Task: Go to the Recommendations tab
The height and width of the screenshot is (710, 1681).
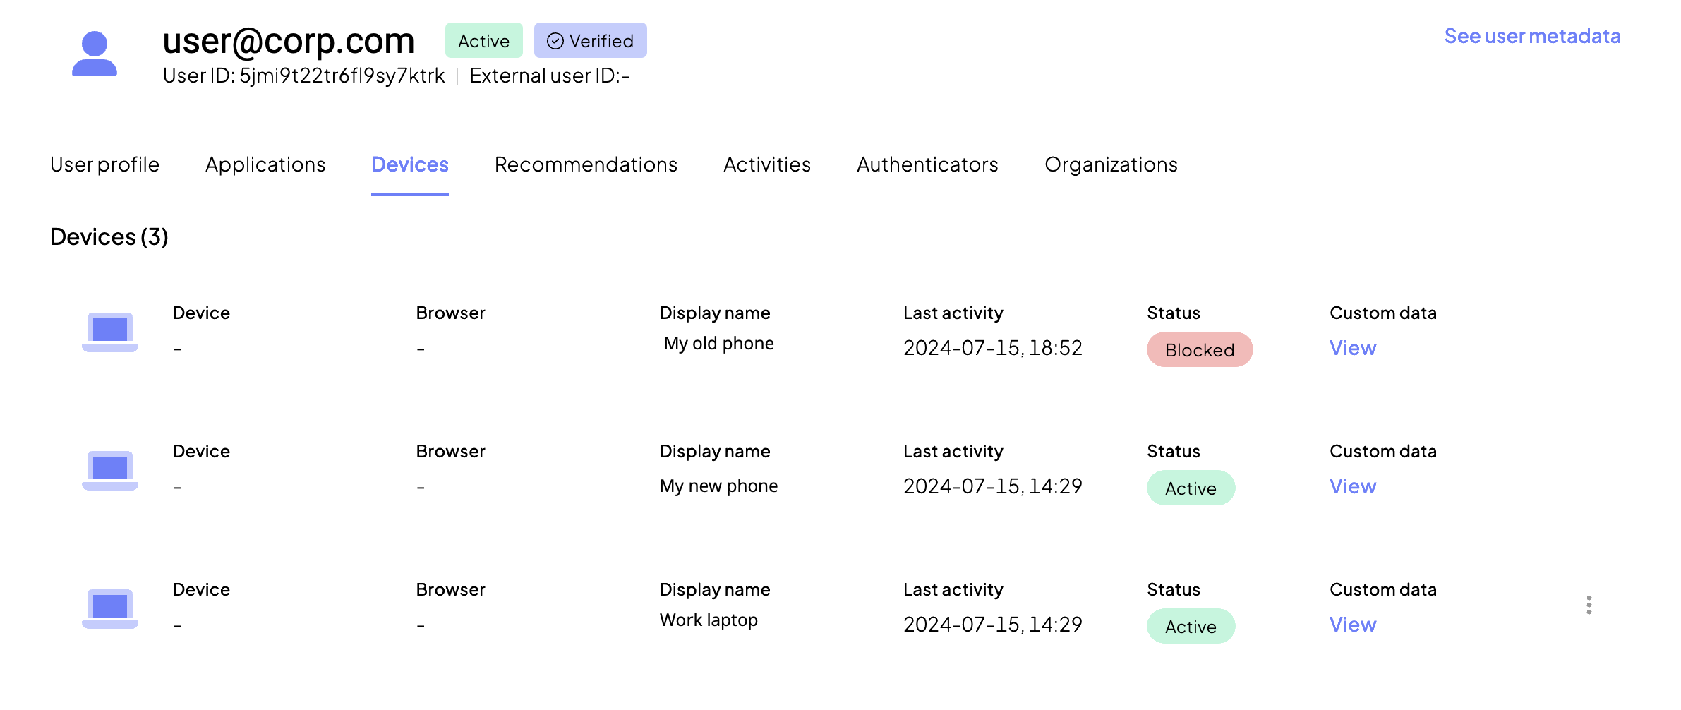Action: 586,164
